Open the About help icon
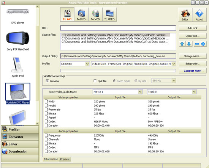Viewport: 209px width, 168px height. pos(199,15)
